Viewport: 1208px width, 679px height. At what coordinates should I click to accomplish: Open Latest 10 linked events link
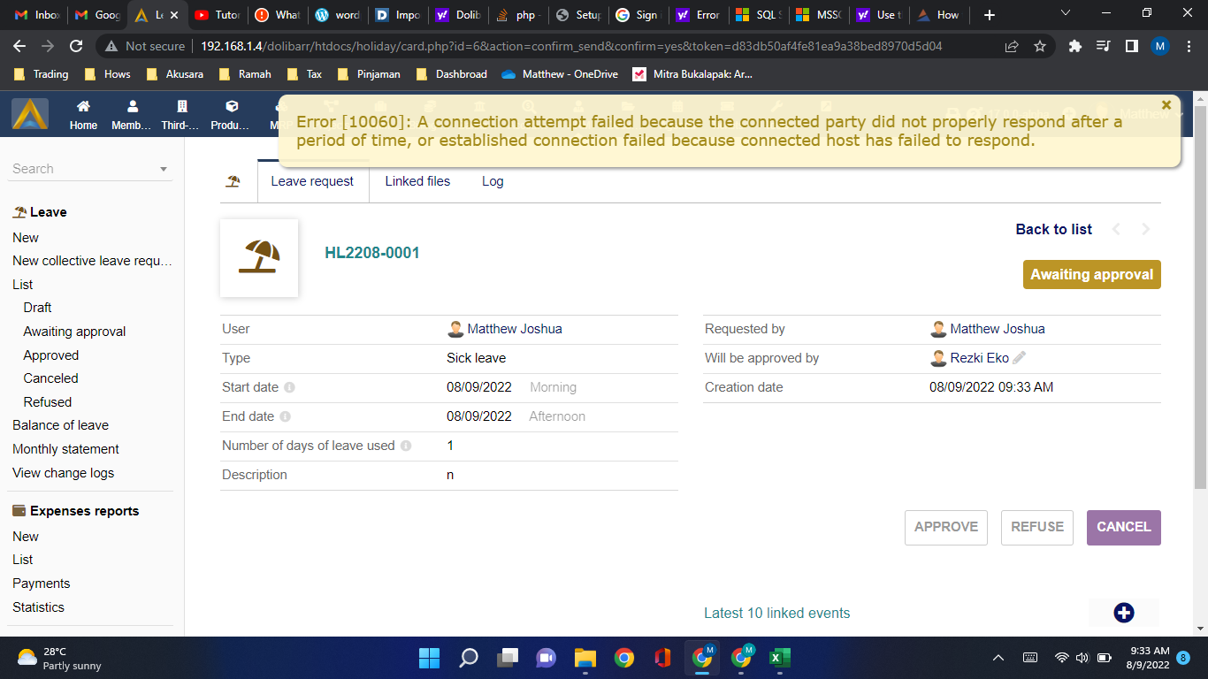776,613
